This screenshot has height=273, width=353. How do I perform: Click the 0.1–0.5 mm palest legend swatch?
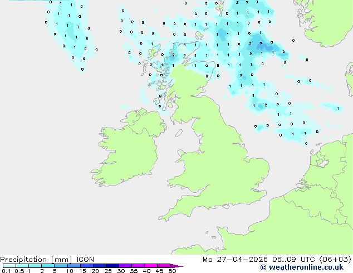coord(9,266)
